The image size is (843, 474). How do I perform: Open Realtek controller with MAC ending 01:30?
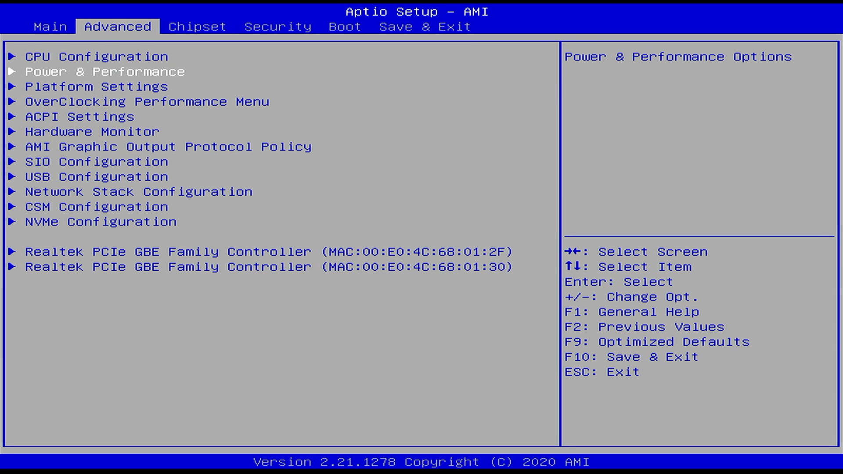point(268,267)
